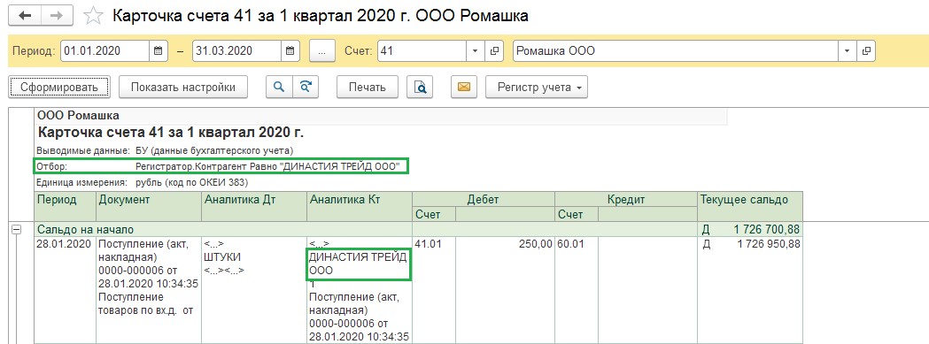The width and height of the screenshot is (929, 344).
Task: Click the Сформировать button
Action: coord(59,87)
